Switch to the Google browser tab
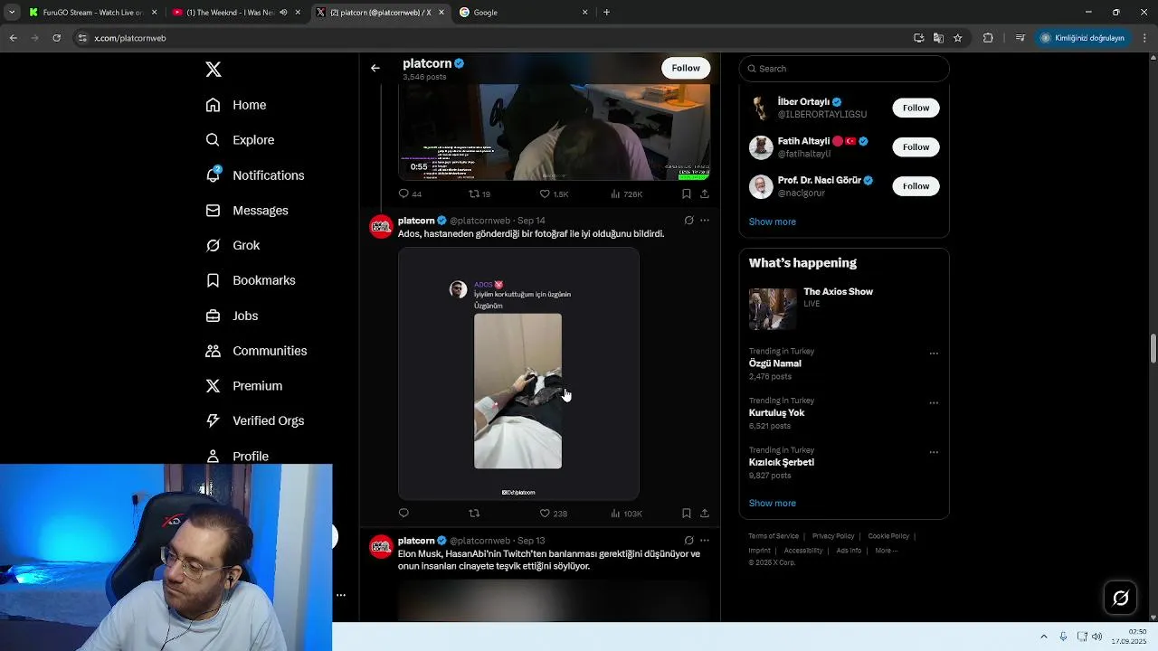The height and width of the screenshot is (651, 1158). click(x=523, y=13)
